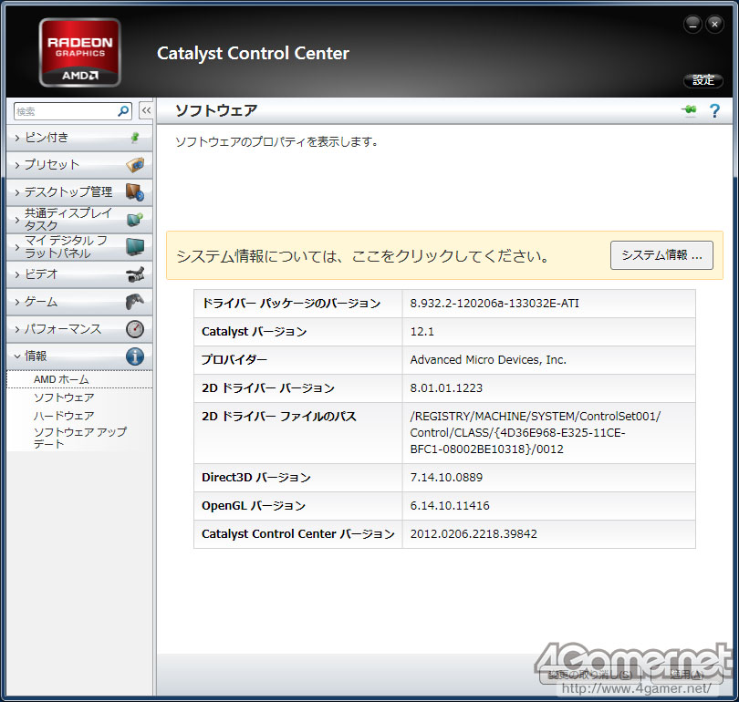This screenshot has height=702, width=739.
Task: Open the パフォーマンス category label
Action: coord(63,328)
